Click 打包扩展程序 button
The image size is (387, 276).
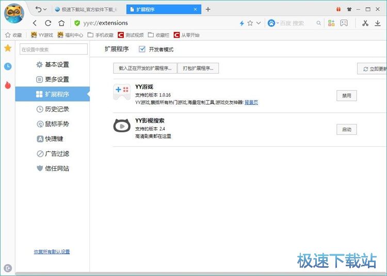tap(198, 68)
